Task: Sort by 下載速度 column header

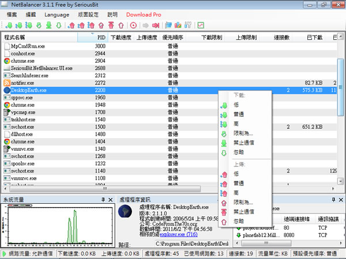Action: point(121,37)
